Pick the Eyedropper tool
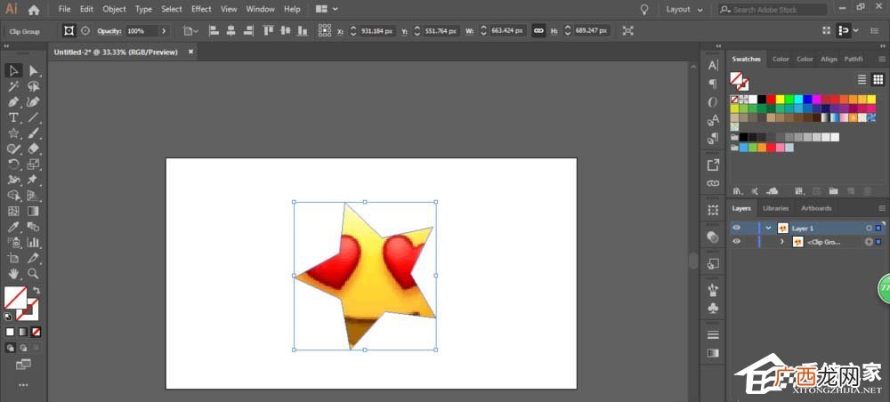890x402 pixels. click(13, 227)
